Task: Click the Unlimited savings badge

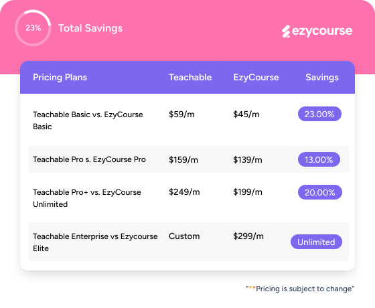Action: 316,242
